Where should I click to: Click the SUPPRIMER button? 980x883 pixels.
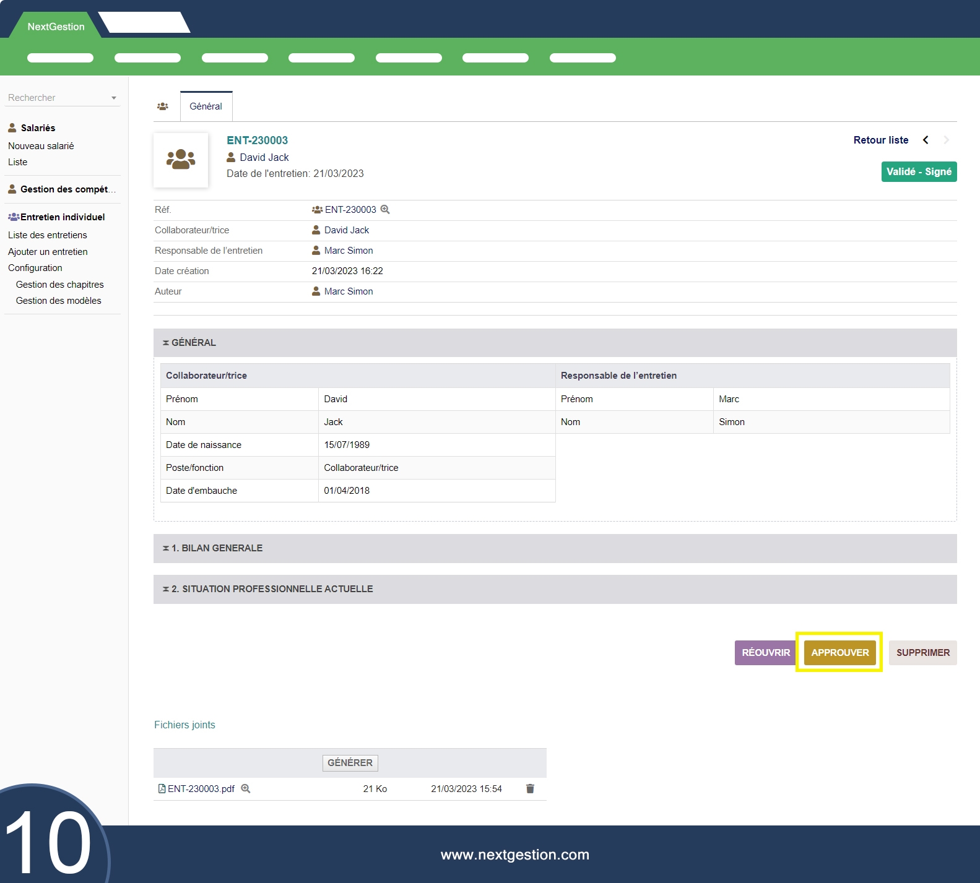tap(922, 653)
